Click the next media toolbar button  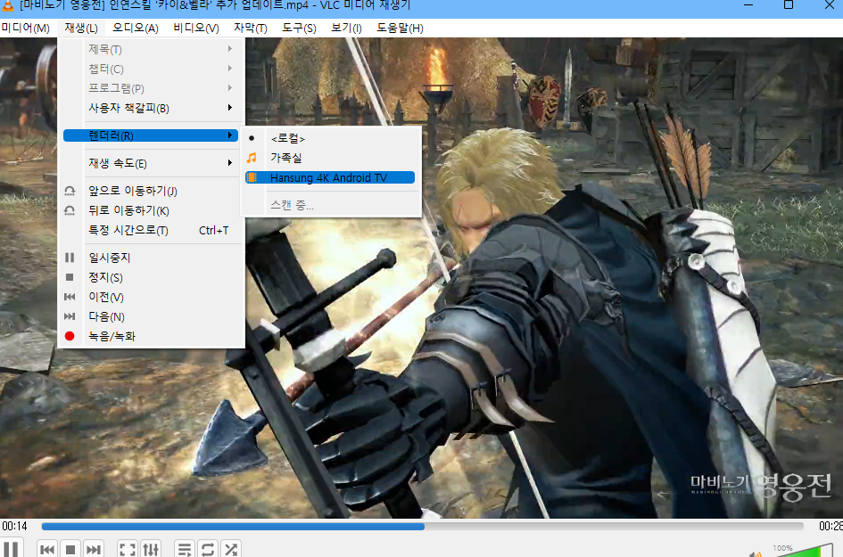[93, 550]
